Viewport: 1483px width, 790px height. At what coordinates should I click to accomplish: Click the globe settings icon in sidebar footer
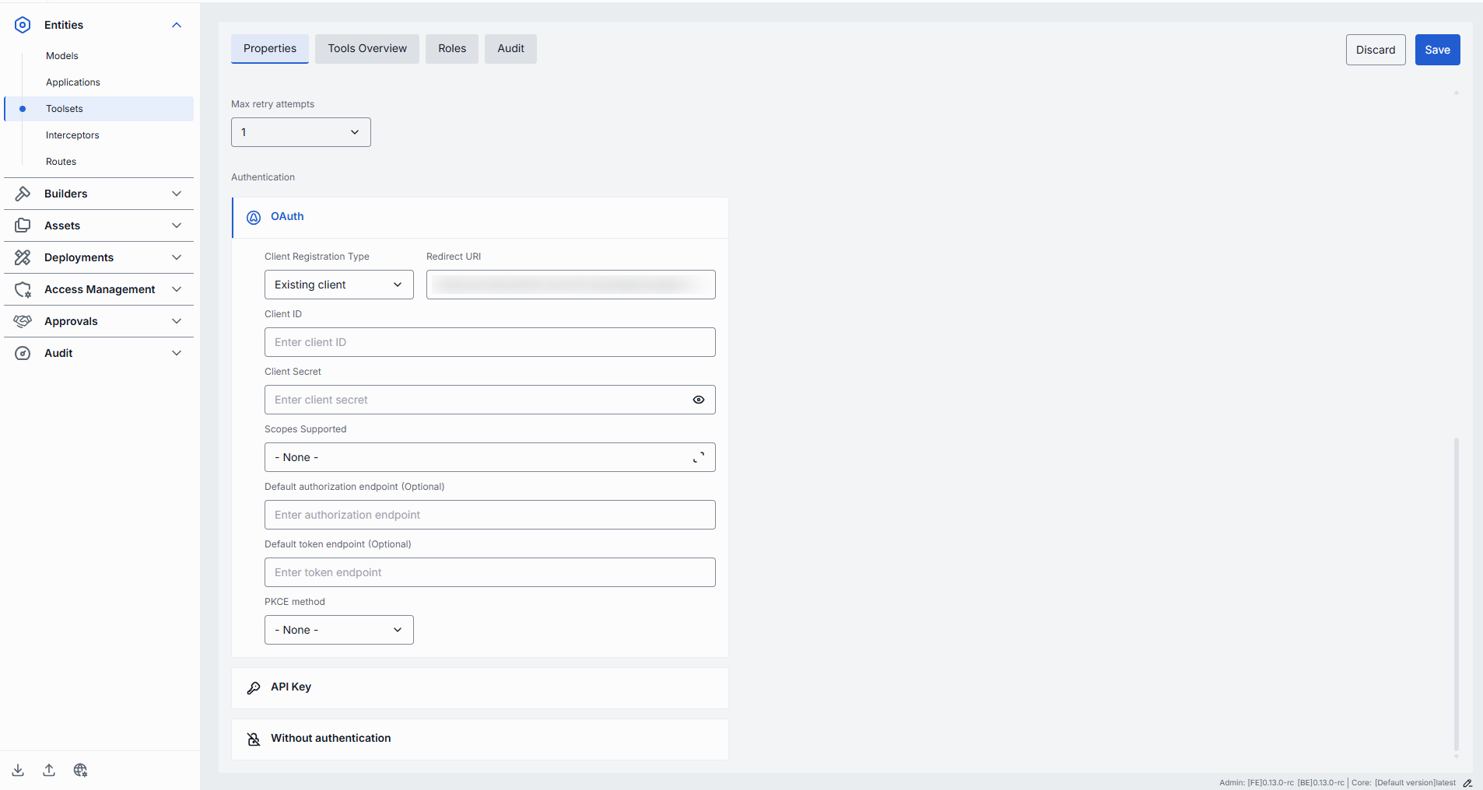point(80,770)
